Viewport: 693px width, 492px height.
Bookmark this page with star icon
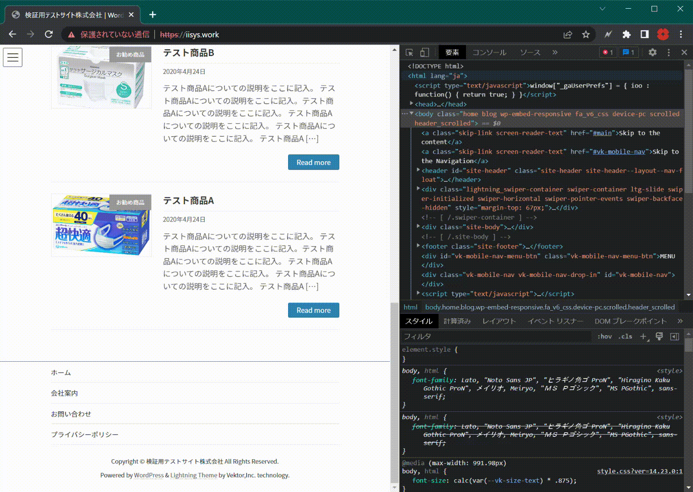(586, 35)
